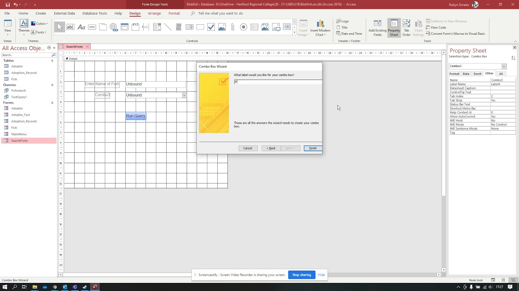The height and width of the screenshot is (291, 519).
Task: Collapse the Forms group in navigation
Action: click(52, 103)
